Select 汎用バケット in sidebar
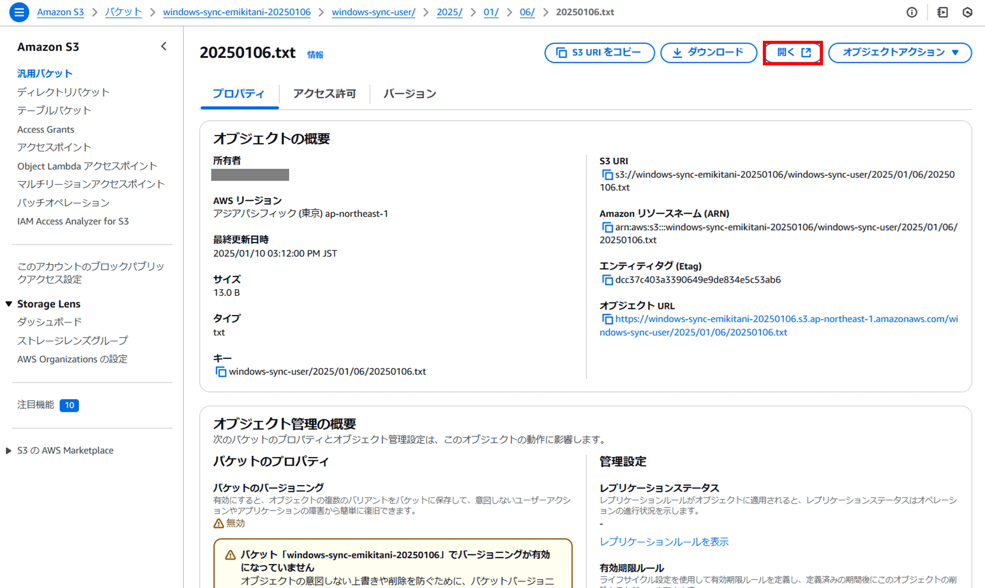The height and width of the screenshot is (588, 985). tap(45, 74)
